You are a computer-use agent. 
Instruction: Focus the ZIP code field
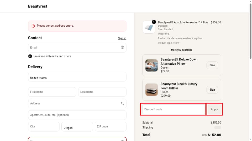[111, 127]
